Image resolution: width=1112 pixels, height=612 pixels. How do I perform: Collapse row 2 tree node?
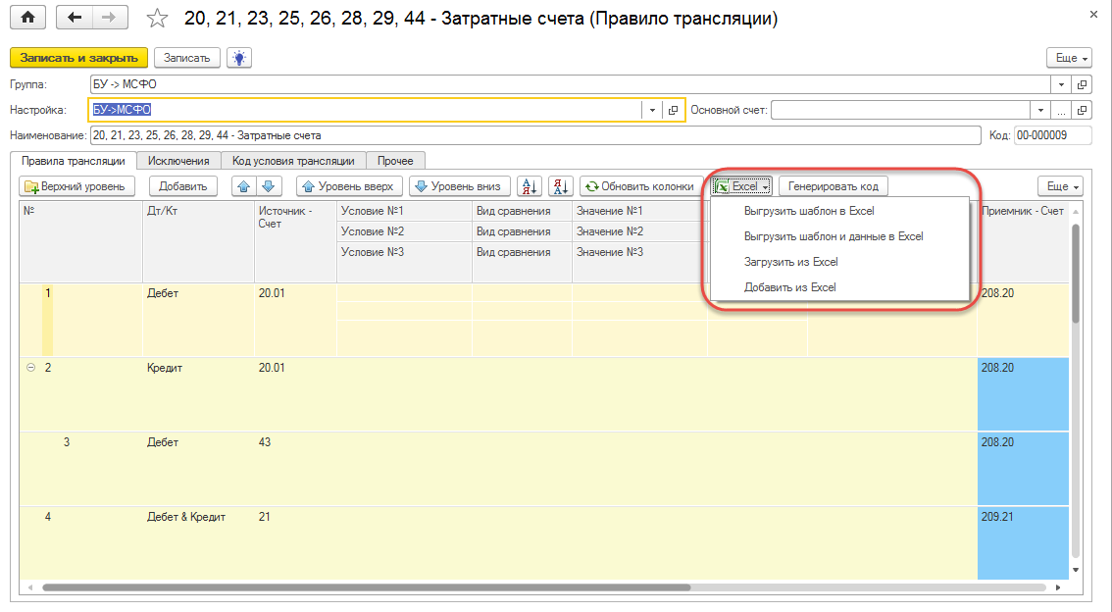(x=30, y=368)
